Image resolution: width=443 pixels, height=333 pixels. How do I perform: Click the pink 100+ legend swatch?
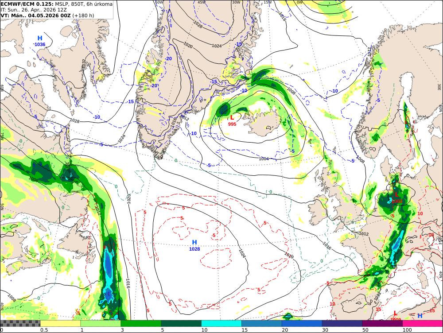423,323
